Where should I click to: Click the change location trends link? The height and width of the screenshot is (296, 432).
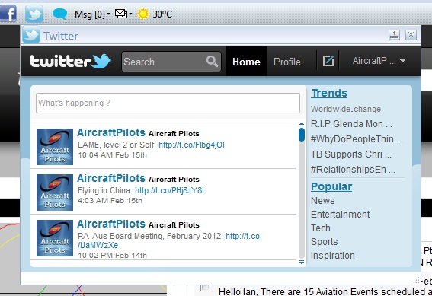(367, 110)
